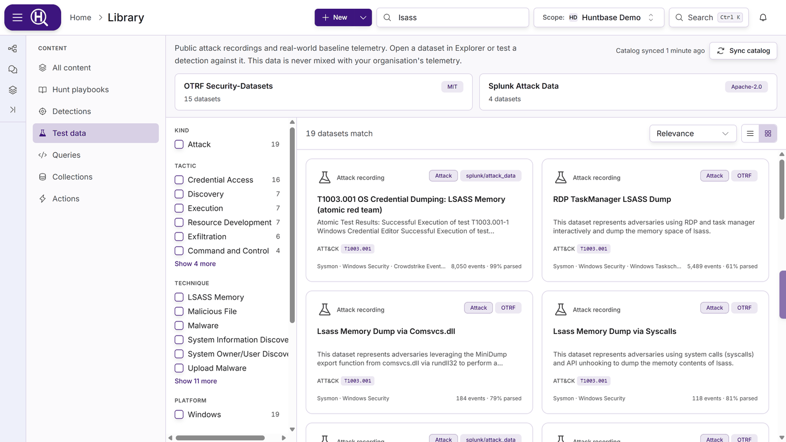The image size is (786, 442).
Task: Click the Sync catalog button
Action: [x=743, y=51]
